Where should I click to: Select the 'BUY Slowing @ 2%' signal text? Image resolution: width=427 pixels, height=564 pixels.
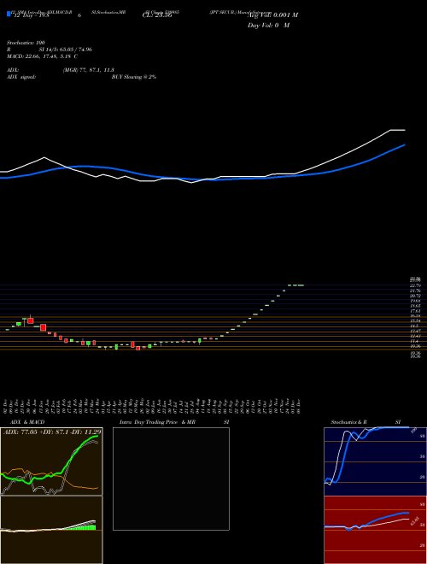click(x=134, y=77)
